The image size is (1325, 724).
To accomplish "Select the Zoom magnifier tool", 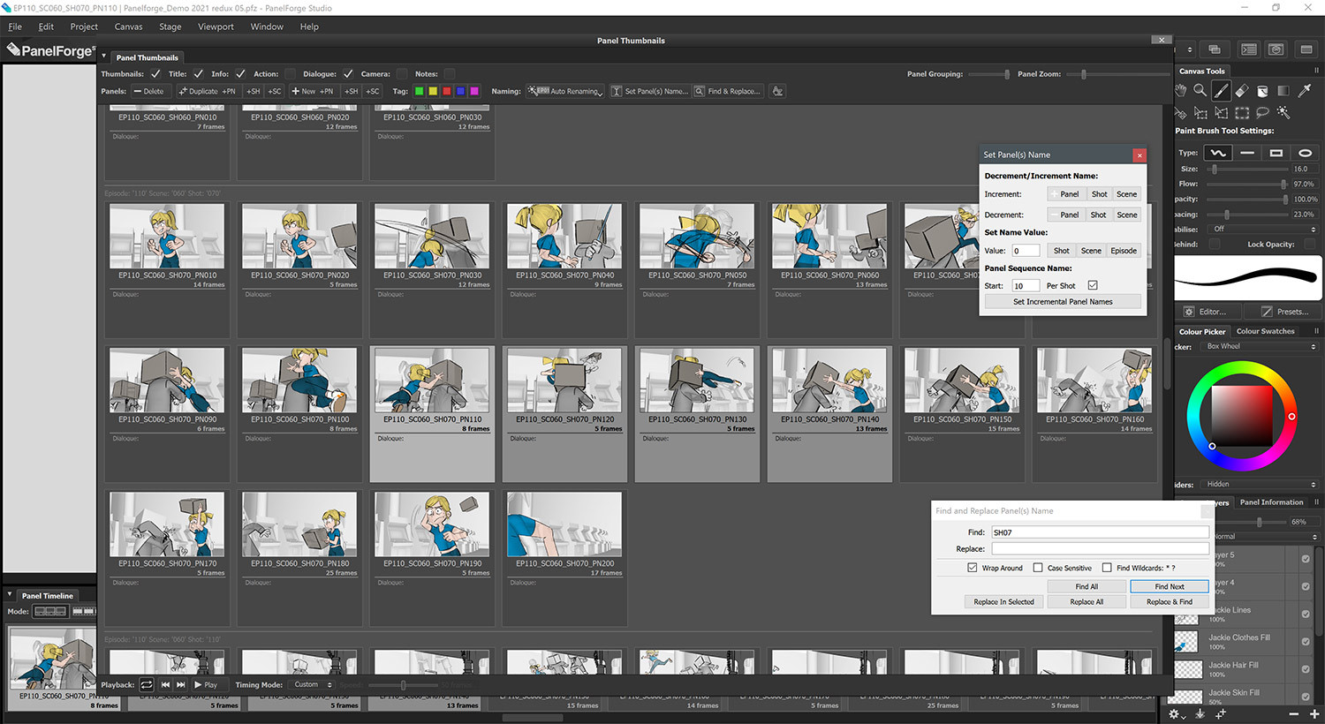I will (1200, 90).
